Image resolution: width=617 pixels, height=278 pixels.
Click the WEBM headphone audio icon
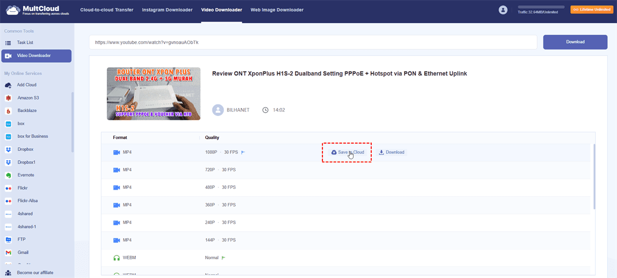(116, 257)
